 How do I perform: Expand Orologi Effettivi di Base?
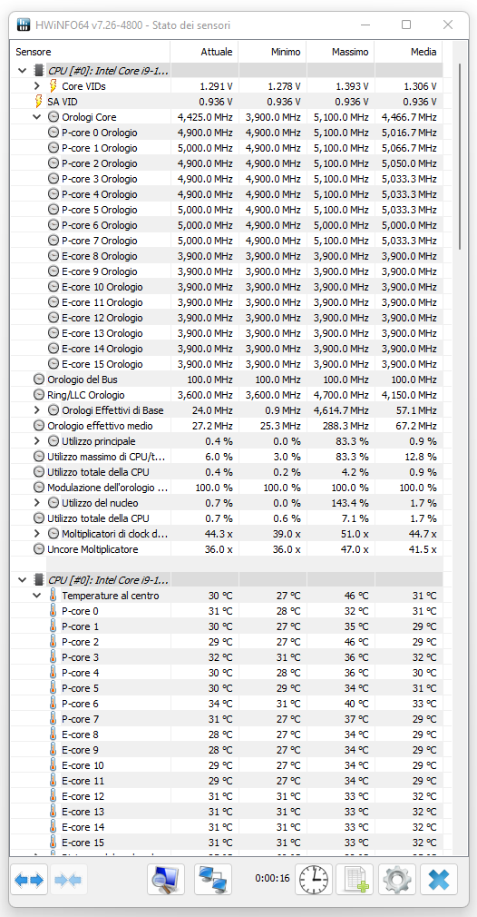click(37, 410)
